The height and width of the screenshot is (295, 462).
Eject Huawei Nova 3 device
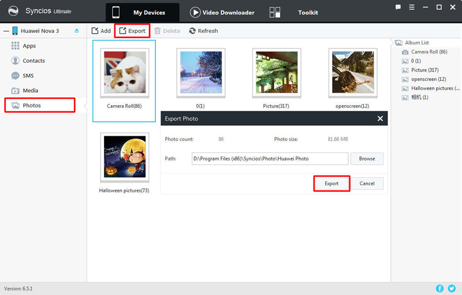point(77,31)
